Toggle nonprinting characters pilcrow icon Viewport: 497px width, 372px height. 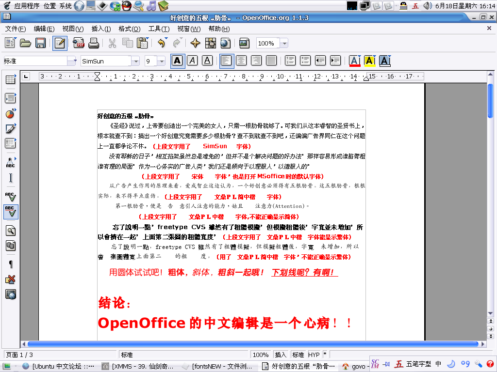(x=11, y=264)
